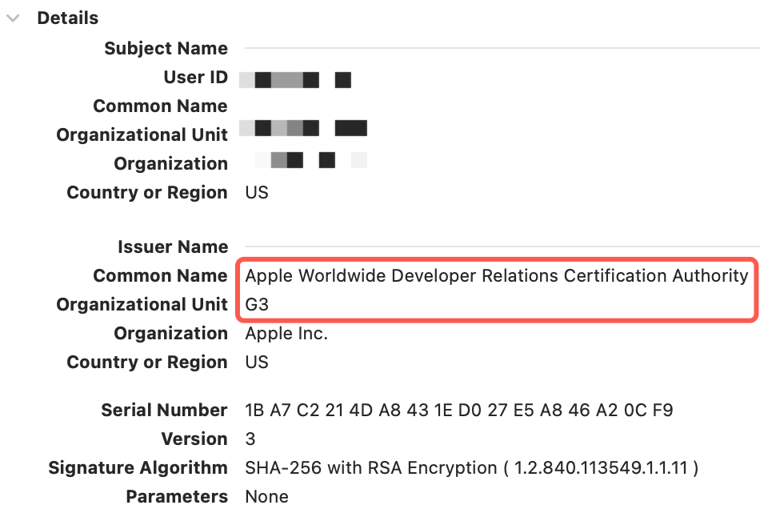Click the Subject Name section header
Viewport: 760px width, 525px height.
coord(166,49)
